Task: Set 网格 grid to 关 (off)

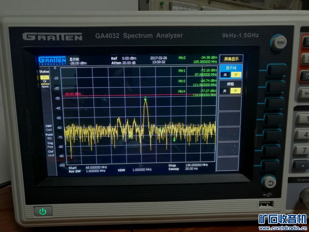Action: (225, 91)
